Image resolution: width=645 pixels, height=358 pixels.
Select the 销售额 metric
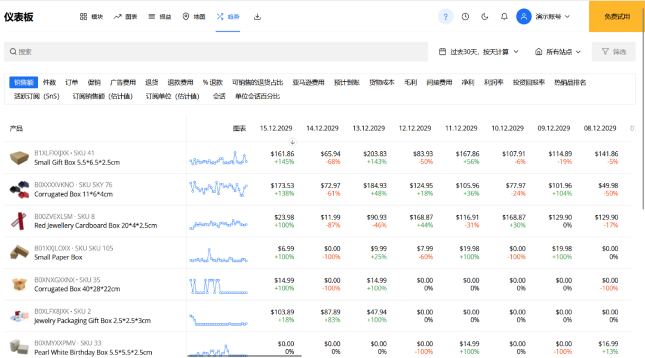tap(24, 82)
